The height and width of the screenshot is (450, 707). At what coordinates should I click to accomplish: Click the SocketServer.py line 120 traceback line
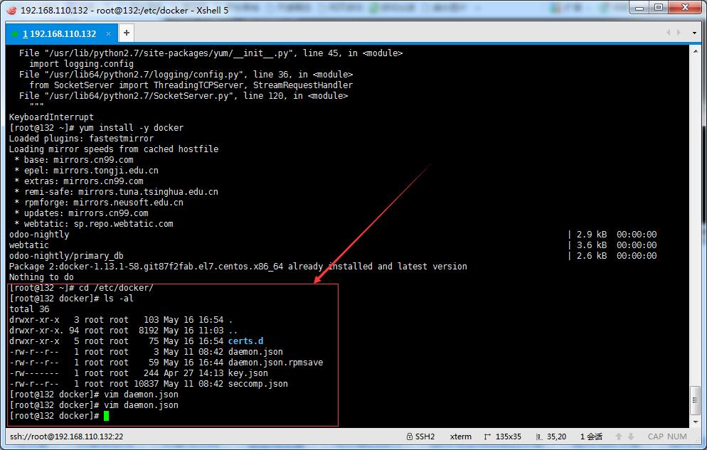(184, 96)
